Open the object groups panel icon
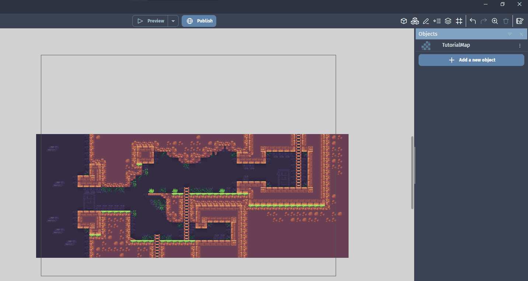The width and height of the screenshot is (528, 281). tap(415, 21)
